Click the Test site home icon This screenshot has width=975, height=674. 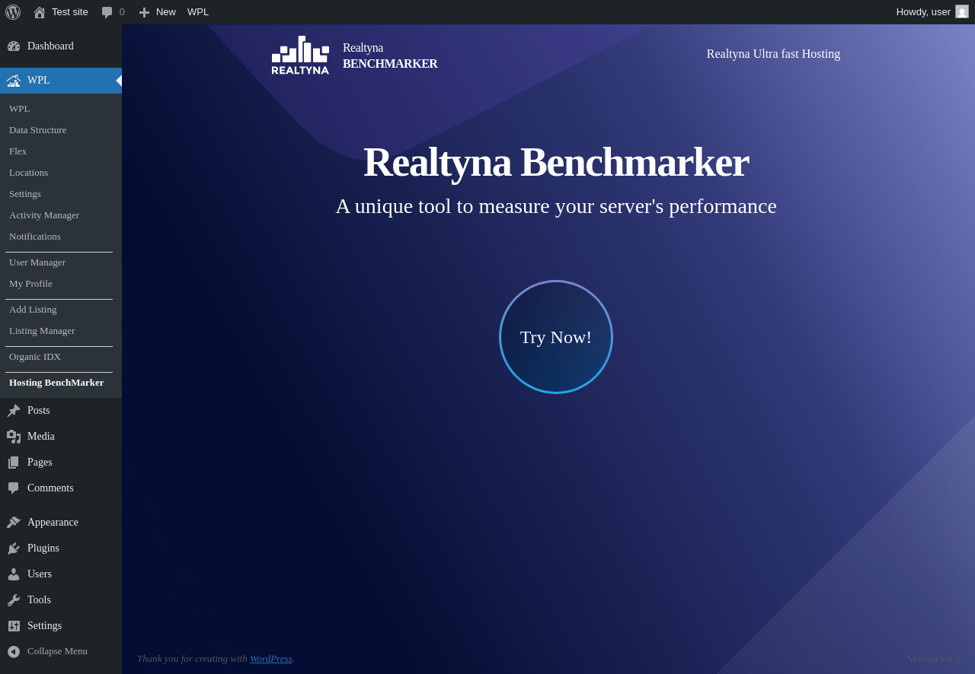point(40,12)
